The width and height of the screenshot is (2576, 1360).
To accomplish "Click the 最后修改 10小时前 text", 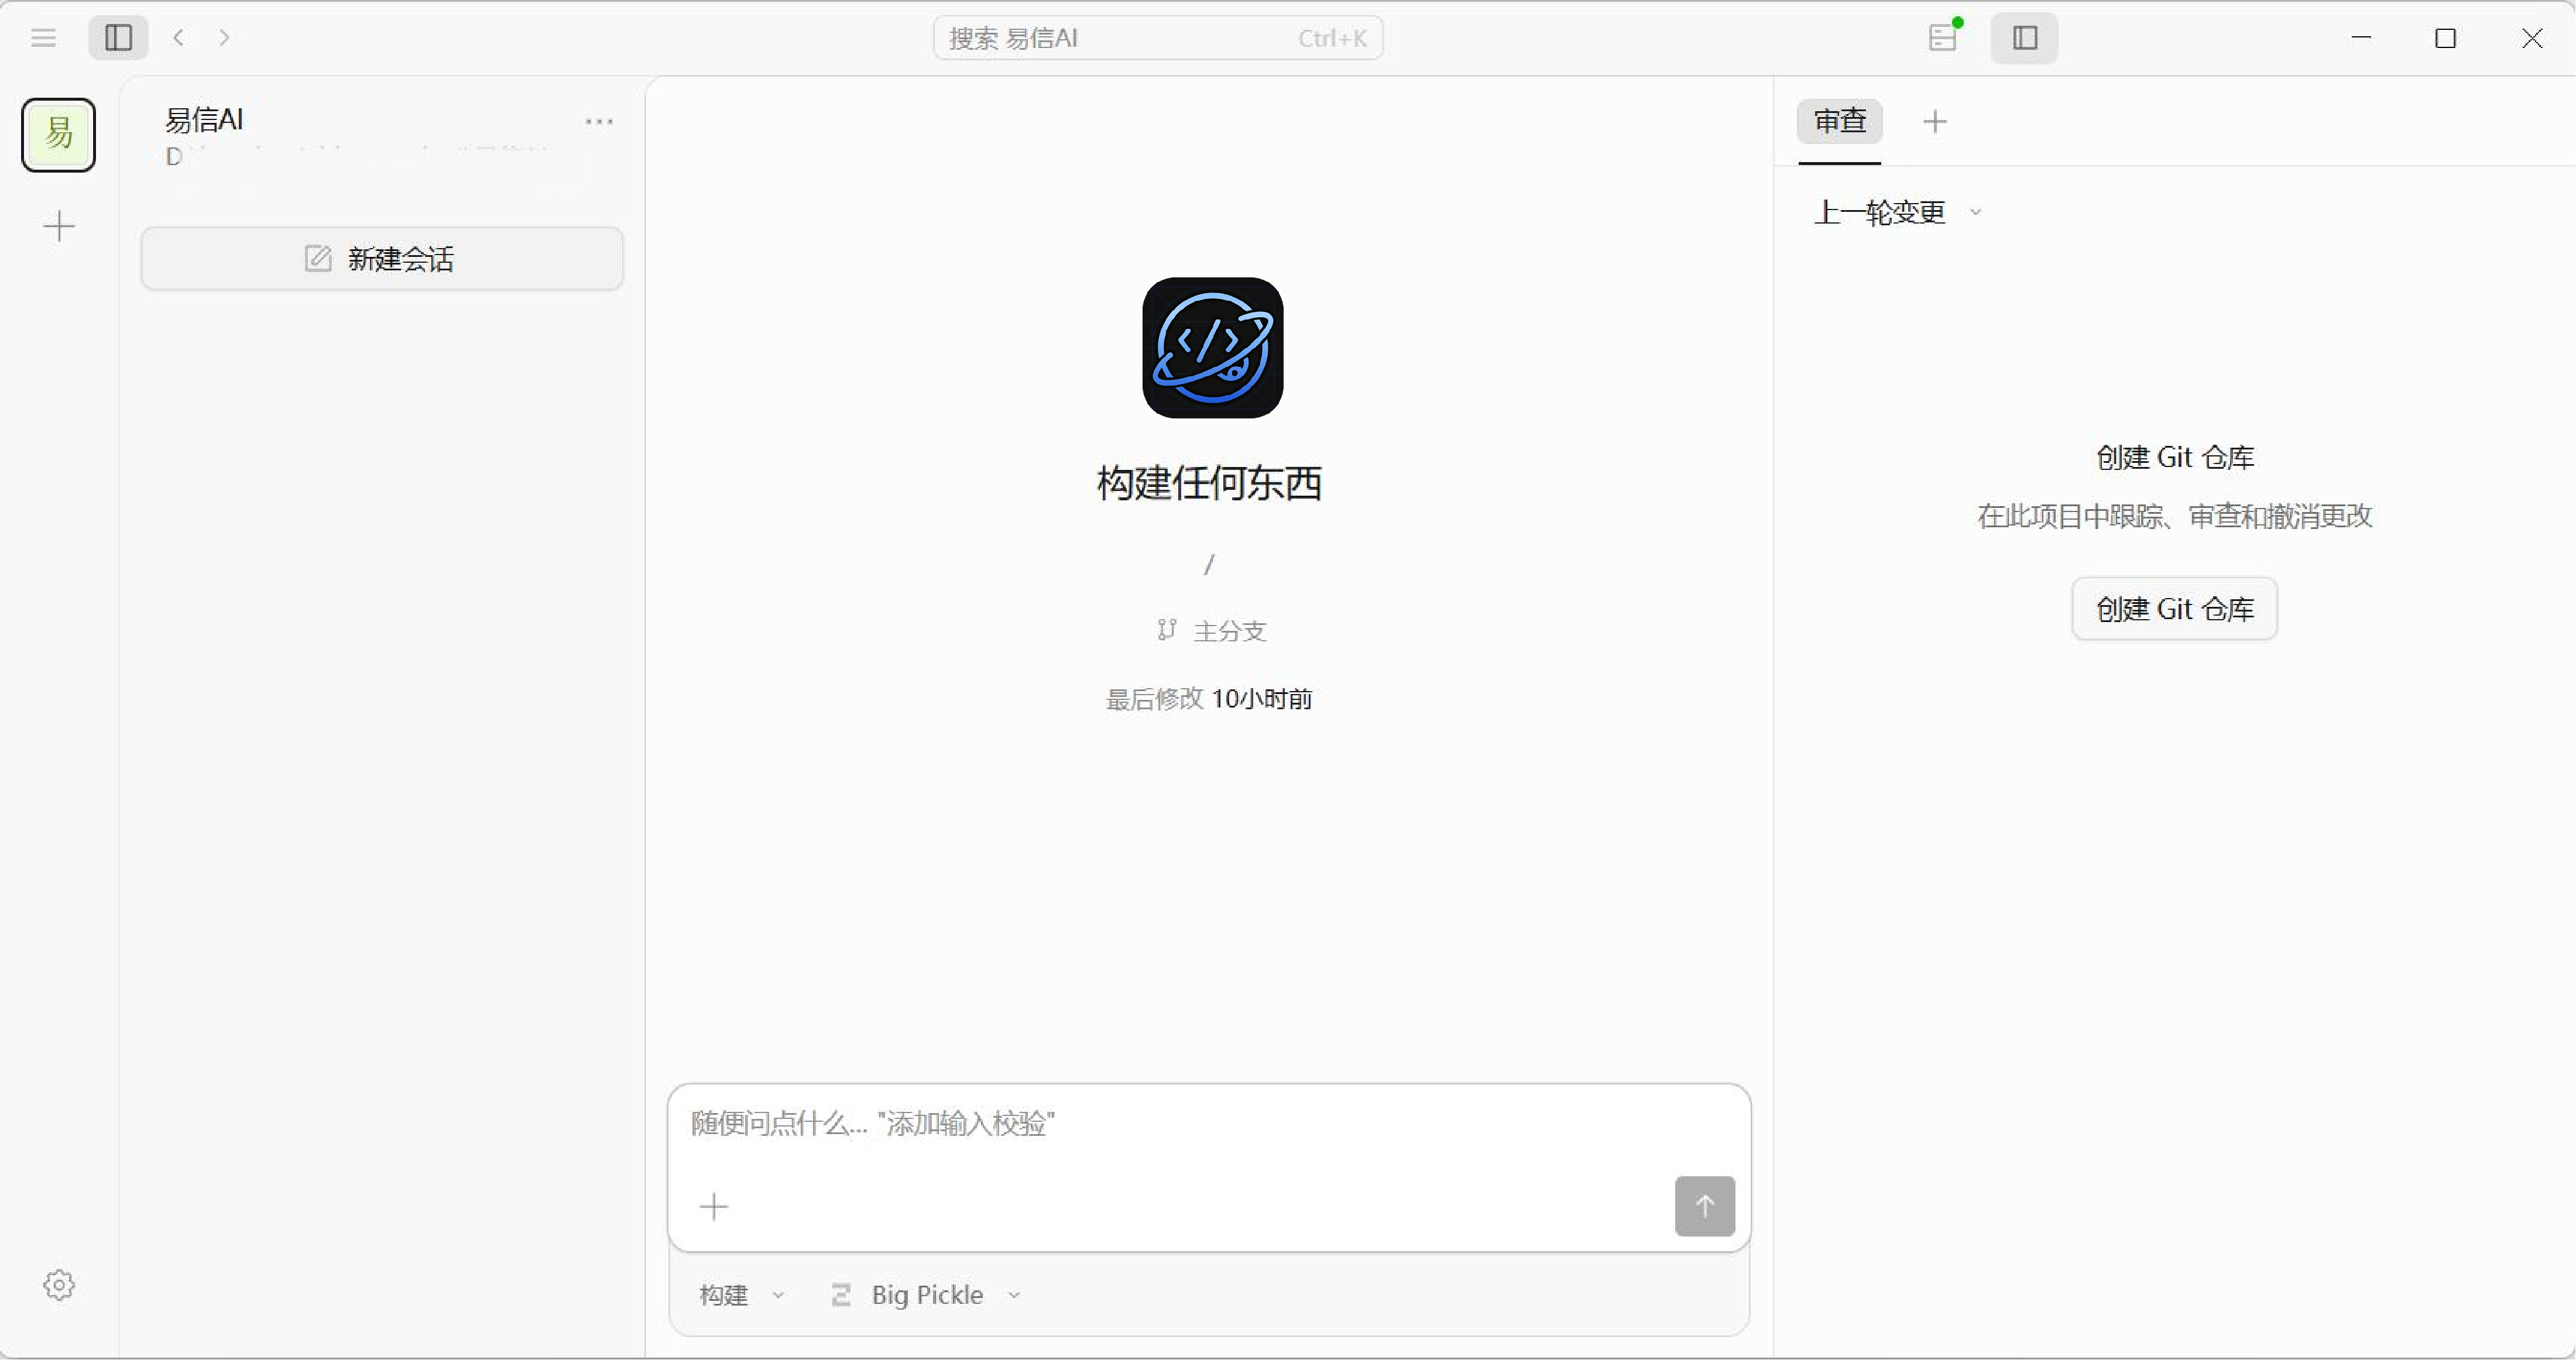I will 1208,699.
